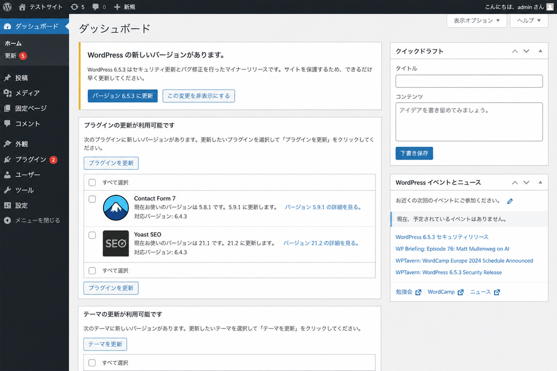Image resolution: width=557 pixels, height=371 pixels.
Task: Click the lower プラグインを更新 button
Action: [111, 288]
